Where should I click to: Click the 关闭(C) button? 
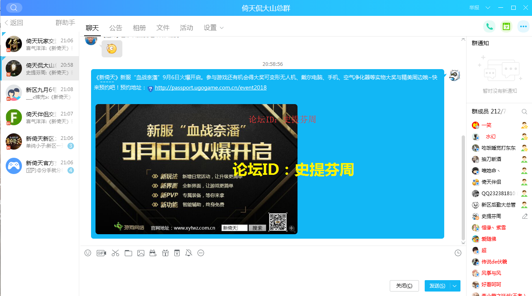pos(404,286)
